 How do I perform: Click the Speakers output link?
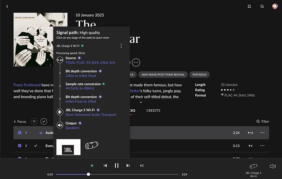72,128
